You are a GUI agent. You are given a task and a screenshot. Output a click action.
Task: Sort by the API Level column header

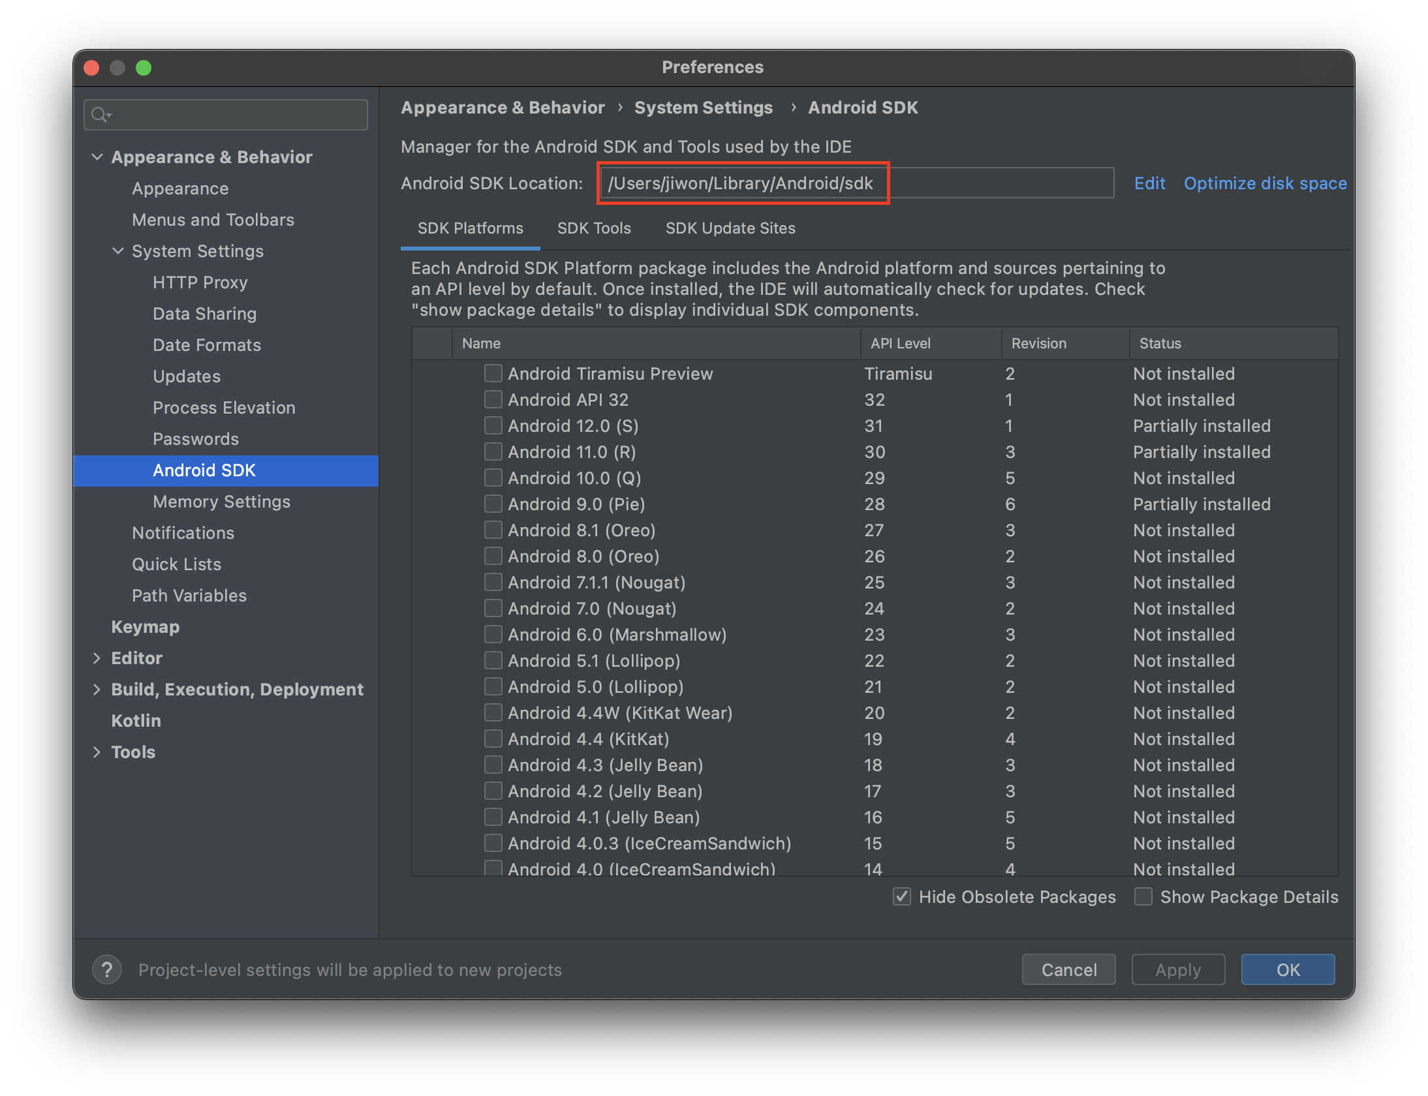point(931,343)
